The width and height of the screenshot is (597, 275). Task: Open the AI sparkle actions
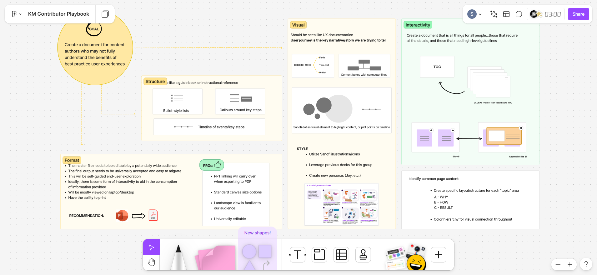tap(494, 14)
